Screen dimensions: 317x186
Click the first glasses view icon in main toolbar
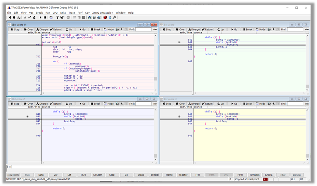pos(90,17)
